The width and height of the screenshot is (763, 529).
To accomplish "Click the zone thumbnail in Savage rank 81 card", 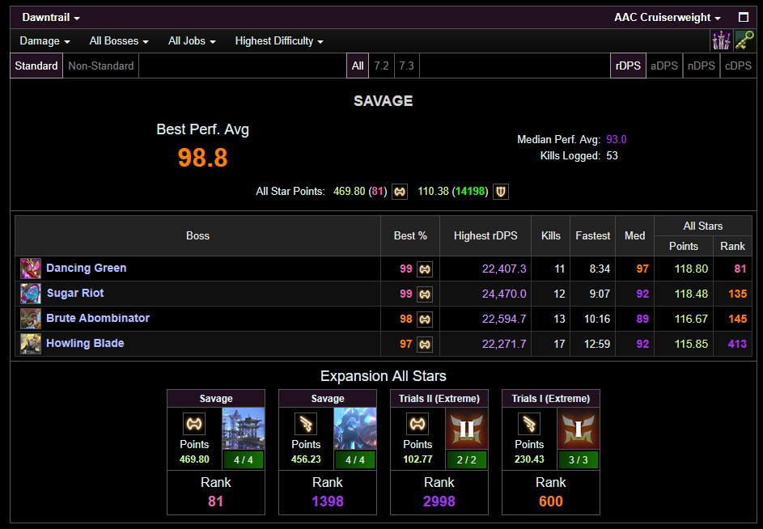I will coord(244,428).
